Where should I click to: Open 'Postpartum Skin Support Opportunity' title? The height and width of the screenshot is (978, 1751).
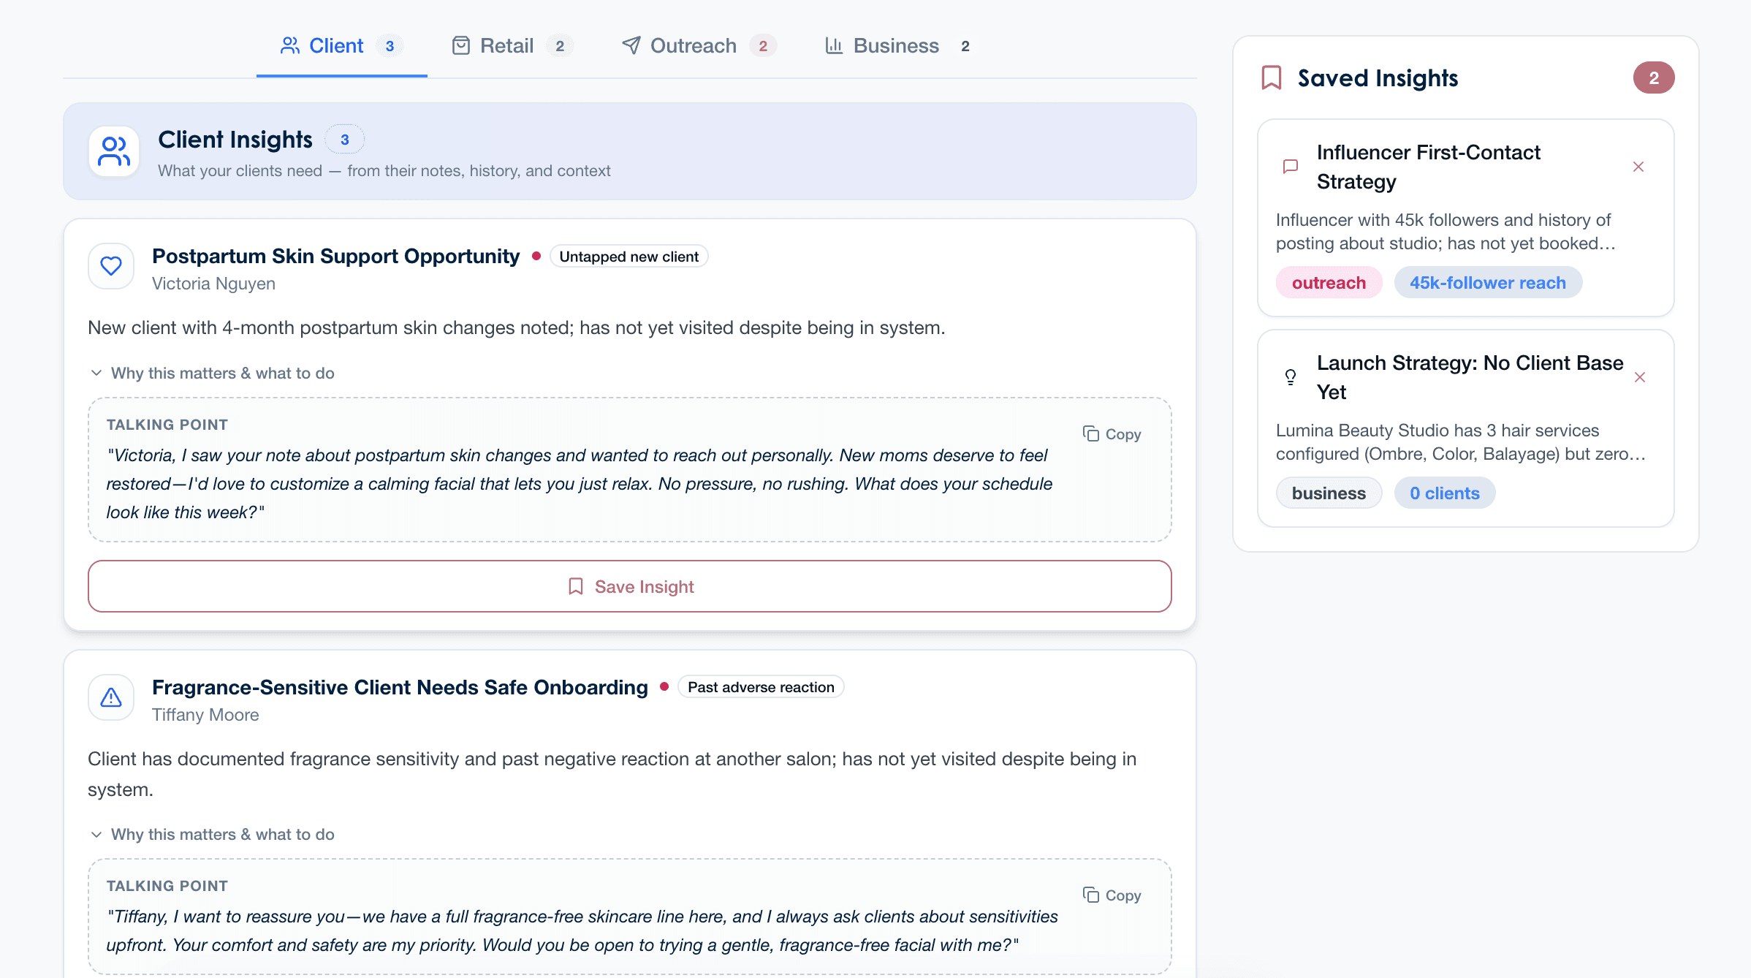coord(335,257)
